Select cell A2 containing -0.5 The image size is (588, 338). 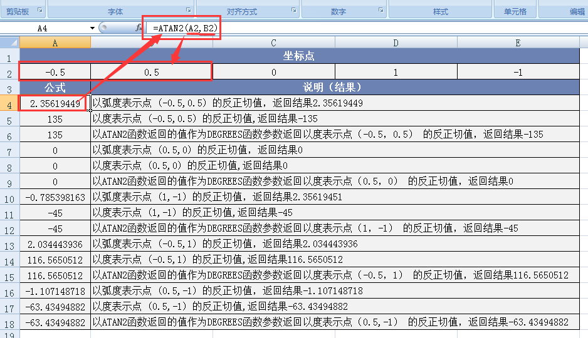[x=55, y=72]
